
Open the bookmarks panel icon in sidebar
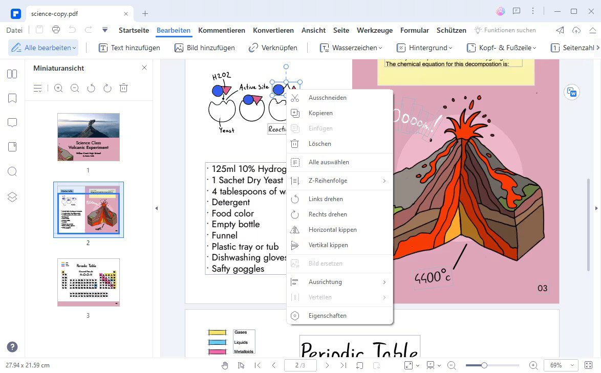(x=12, y=98)
